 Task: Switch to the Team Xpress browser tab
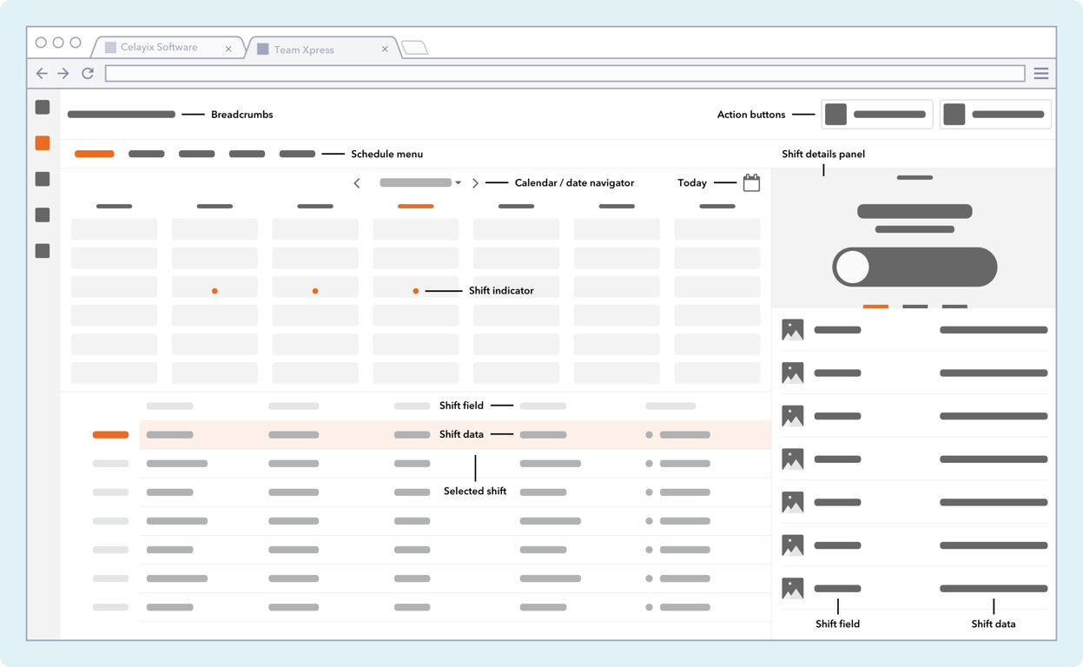(322, 50)
